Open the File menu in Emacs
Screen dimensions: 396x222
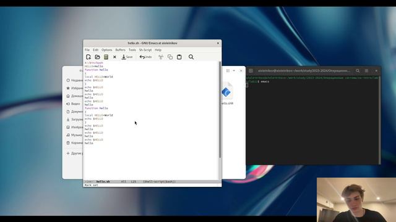[87, 50]
